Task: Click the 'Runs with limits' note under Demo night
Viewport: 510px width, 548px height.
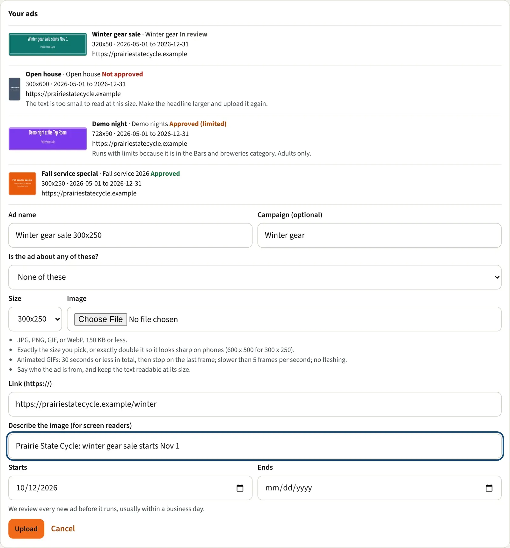Action: point(201,153)
